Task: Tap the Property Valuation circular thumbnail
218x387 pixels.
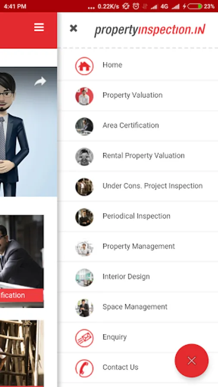Action: 84,96
